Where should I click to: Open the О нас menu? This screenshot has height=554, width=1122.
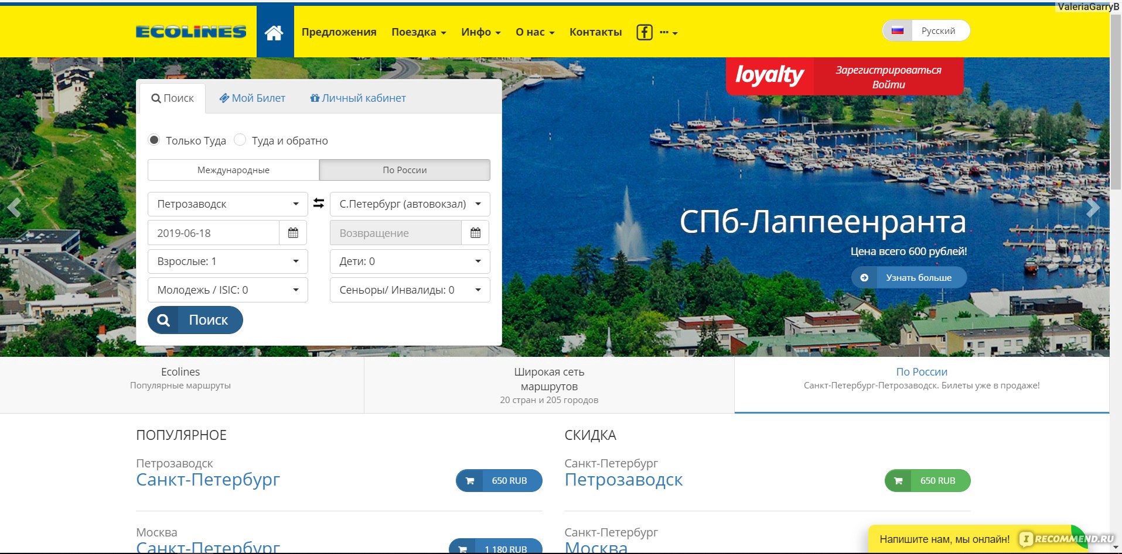(535, 32)
